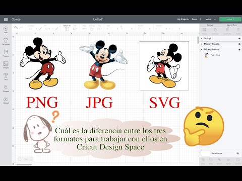Click the Group icon in Layers panel
242x181 pixels.
click(x=204, y=30)
